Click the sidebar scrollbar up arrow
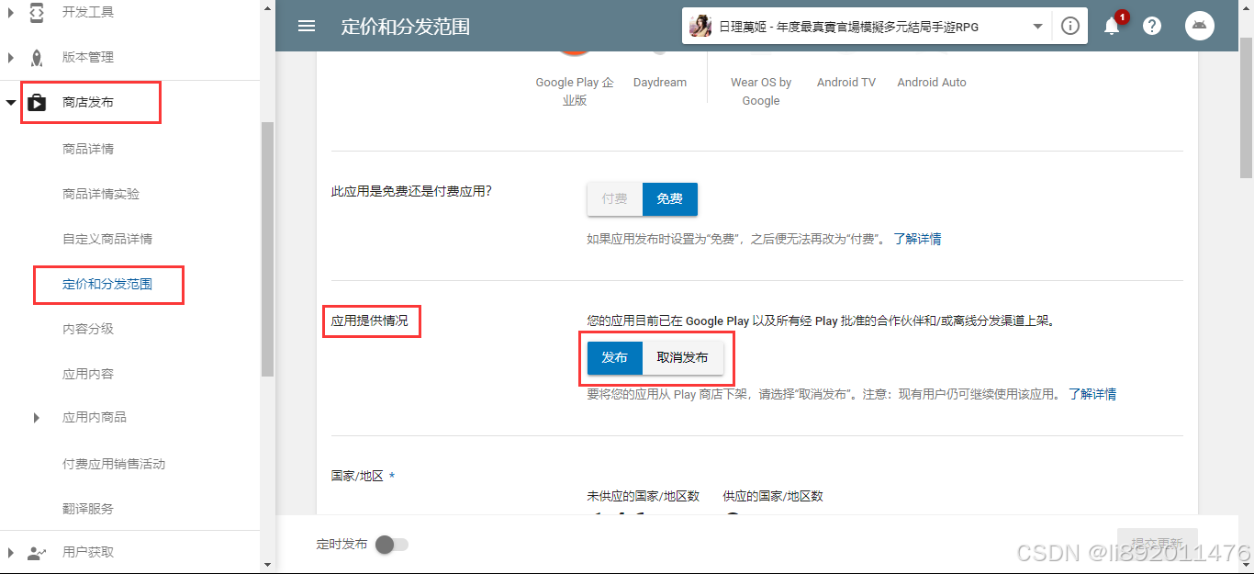 click(x=267, y=6)
